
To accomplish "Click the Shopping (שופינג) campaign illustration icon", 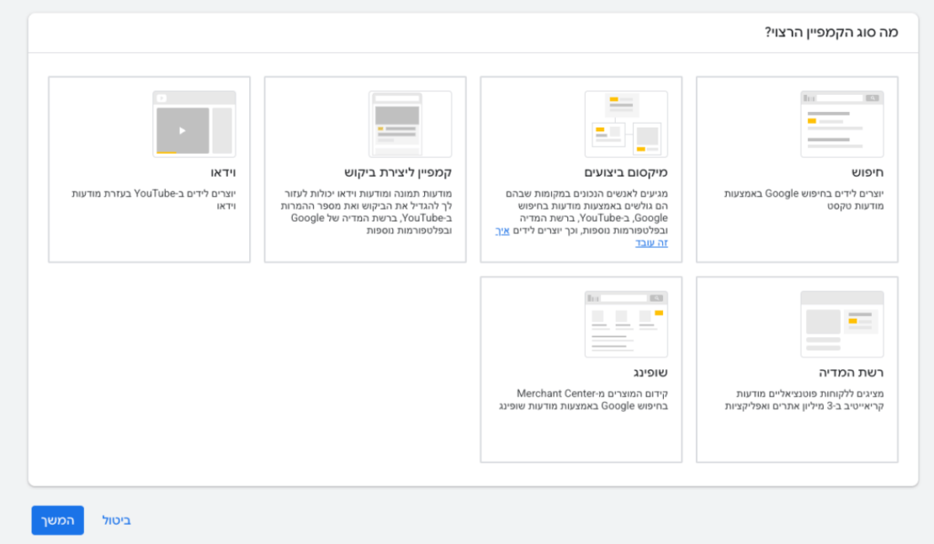I will click(x=626, y=324).
